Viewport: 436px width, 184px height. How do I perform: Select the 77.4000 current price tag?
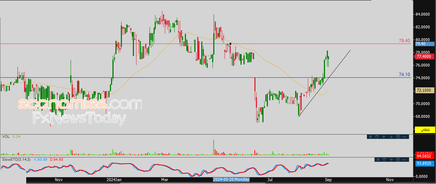pos(425,56)
